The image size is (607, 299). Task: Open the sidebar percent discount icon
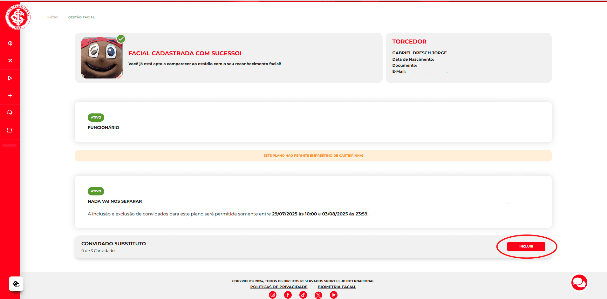tap(10, 61)
